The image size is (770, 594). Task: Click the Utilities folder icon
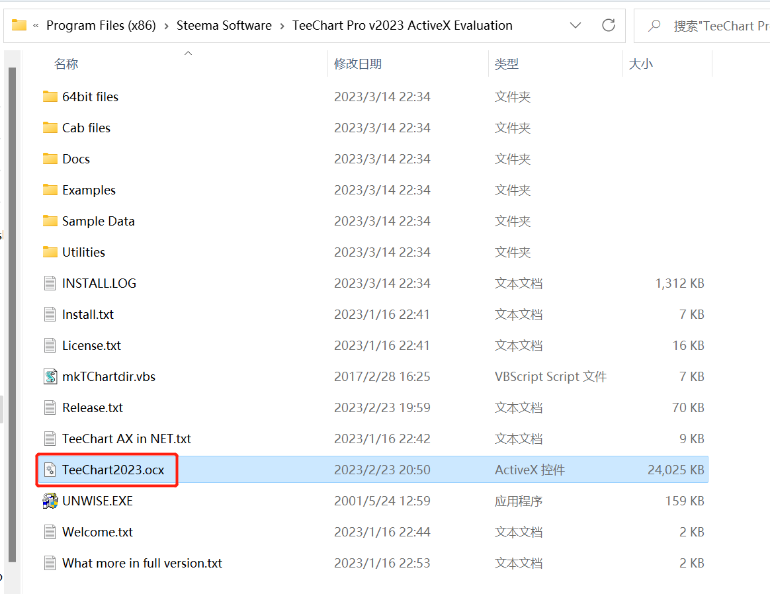pyautogui.click(x=50, y=252)
